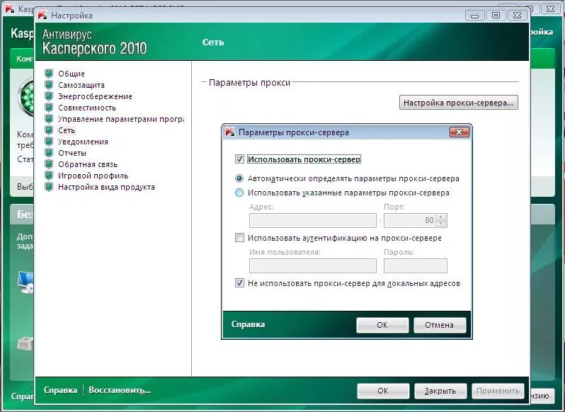Click Отмена in proxy dialog
Image resolution: width=565 pixels, height=412 pixels.
coord(440,325)
